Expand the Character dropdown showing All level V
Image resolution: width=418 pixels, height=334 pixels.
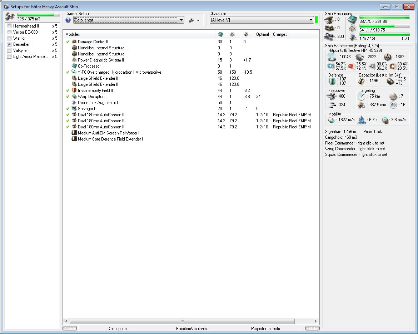(311, 20)
